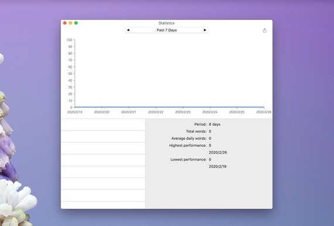This screenshot has height=226, width=334.
Task: Select the 2020/2/24 axis date label
Action: coord(210,112)
